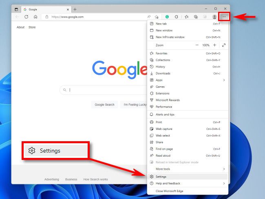This screenshot has height=199, width=265.
Task: Click the Google Search button
Action: pyautogui.click(x=104, y=105)
